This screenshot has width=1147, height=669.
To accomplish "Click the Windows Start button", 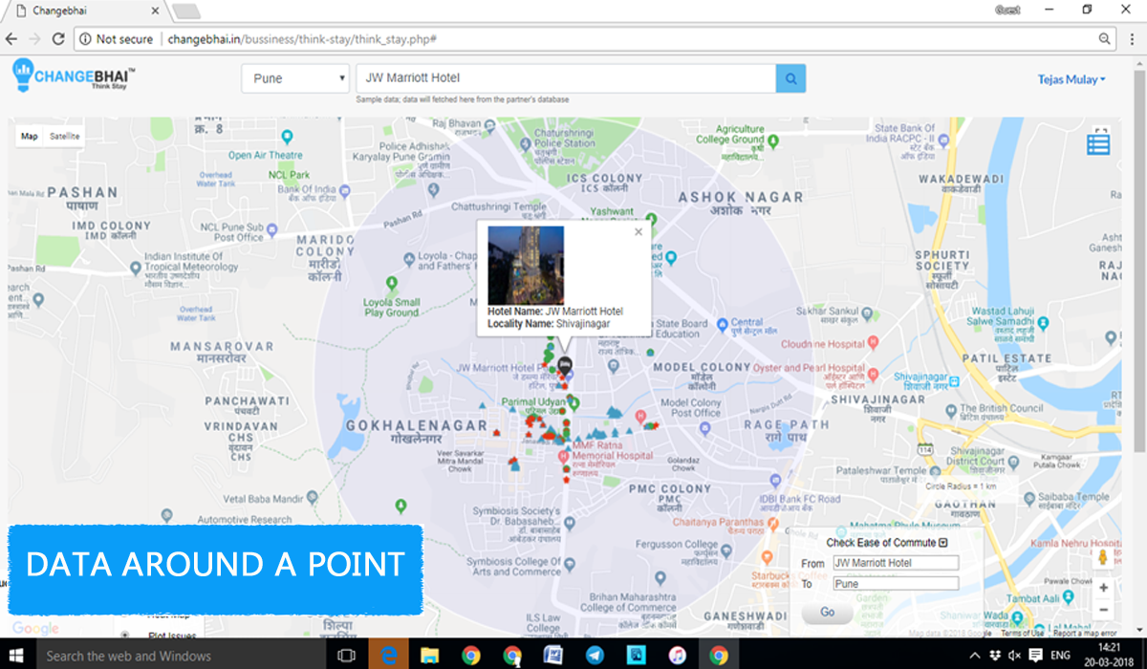I will point(17,656).
